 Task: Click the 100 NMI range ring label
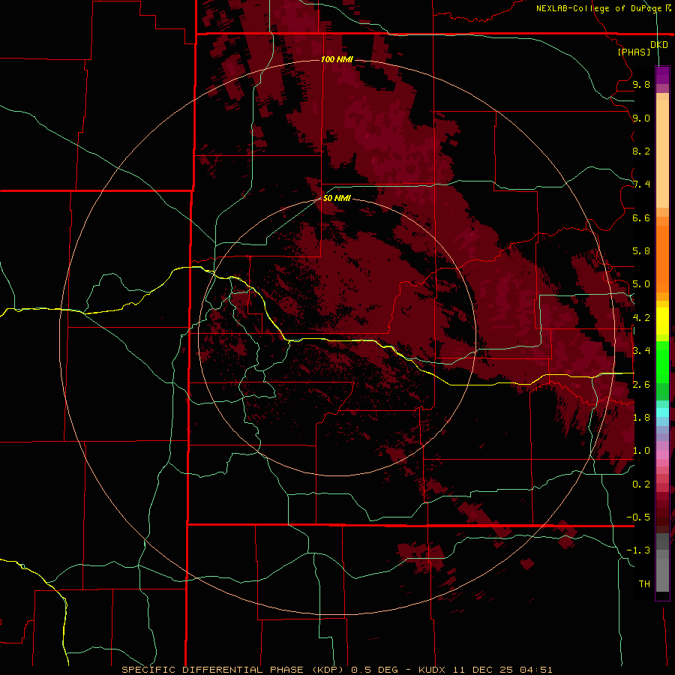click(337, 59)
